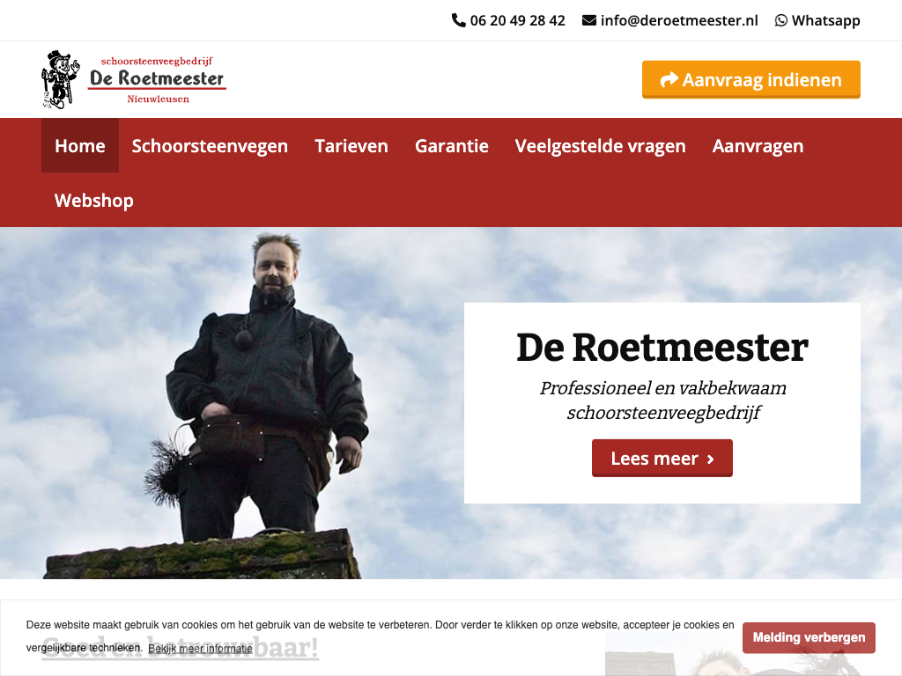902x676 pixels.
Task: Click the arrow icon in Aanvraag indienen button
Action: point(669,79)
